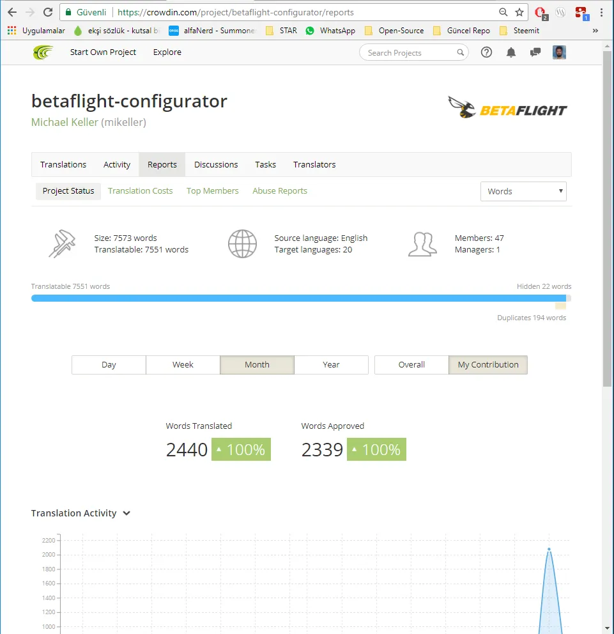The image size is (614, 634).
Task: Show My Contribution statistics
Action: (488, 365)
